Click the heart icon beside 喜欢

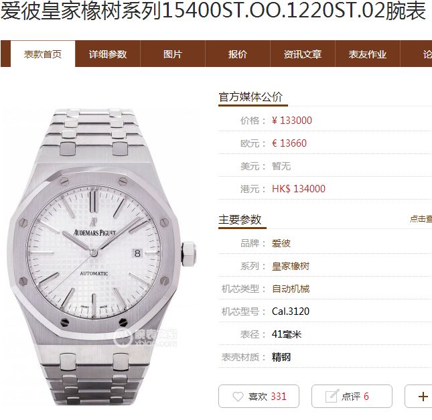pos(238,397)
